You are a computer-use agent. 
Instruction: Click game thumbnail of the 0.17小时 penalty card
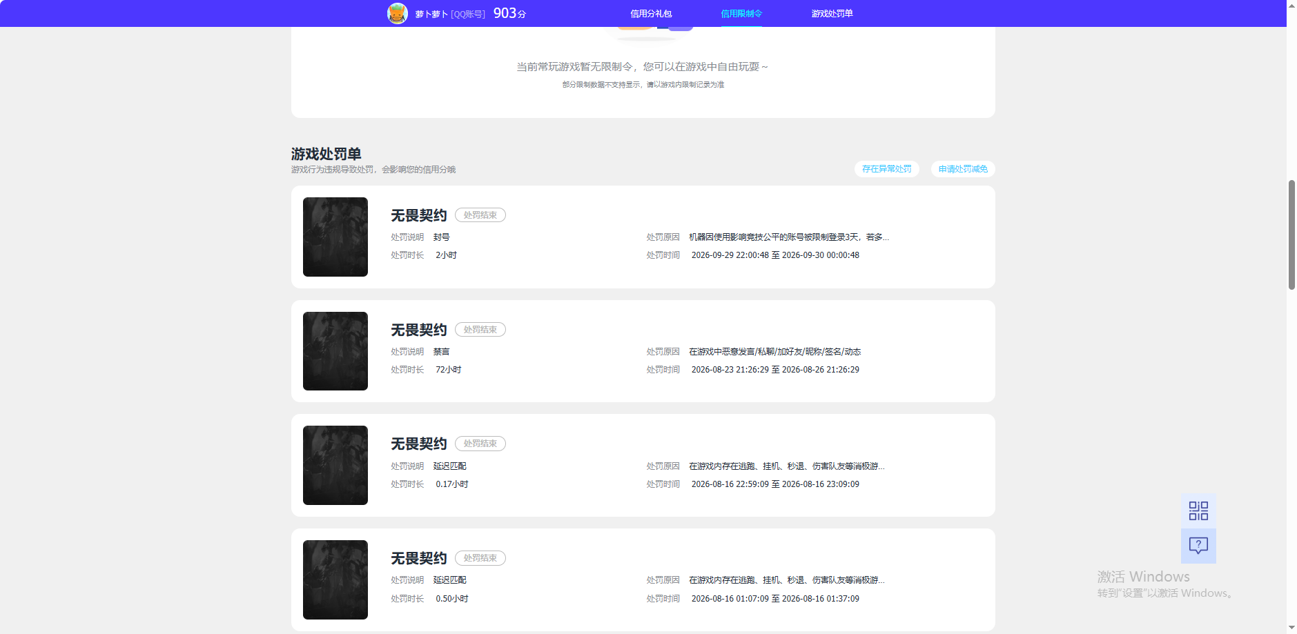pos(335,466)
